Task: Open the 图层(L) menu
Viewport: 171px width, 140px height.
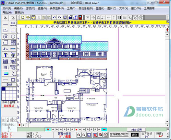Action: pos(100,9)
